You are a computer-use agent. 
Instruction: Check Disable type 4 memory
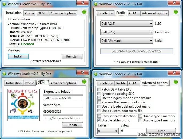point(140,120)
